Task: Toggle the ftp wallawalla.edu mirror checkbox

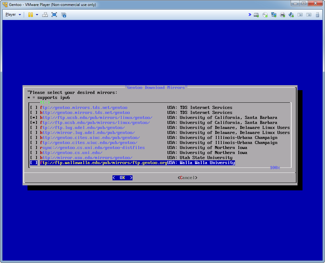Action: (33, 163)
